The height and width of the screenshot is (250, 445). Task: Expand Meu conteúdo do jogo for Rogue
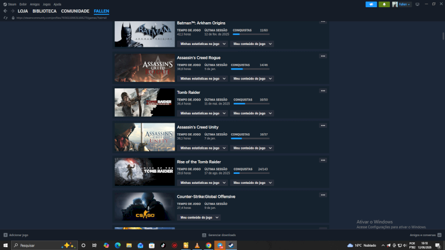tap(252, 78)
